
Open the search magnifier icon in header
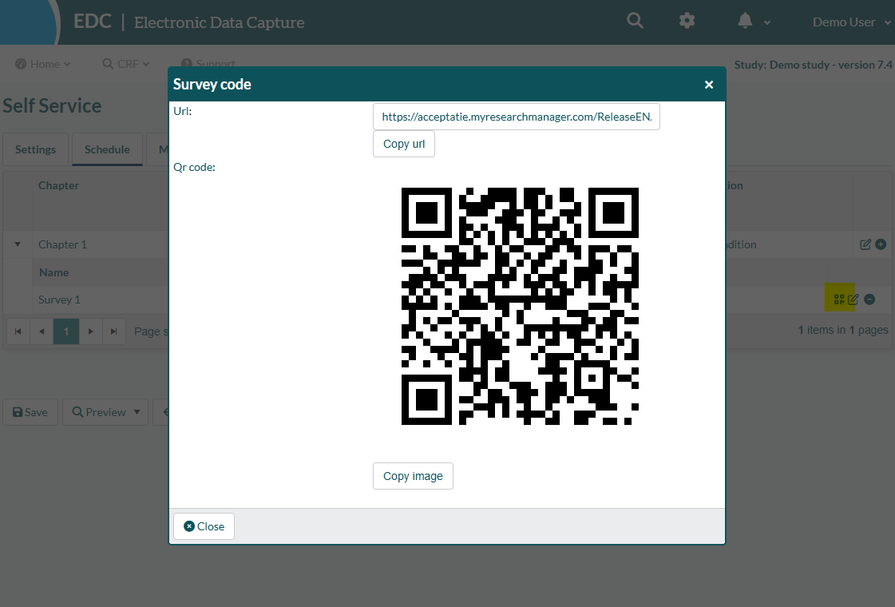[635, 21]
